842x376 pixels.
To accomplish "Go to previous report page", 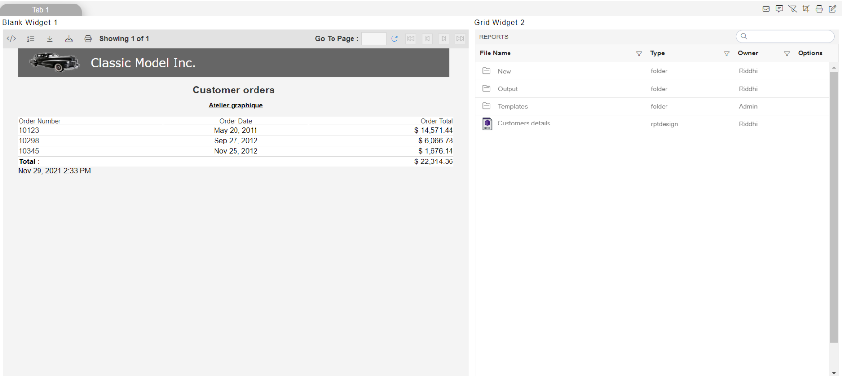I will point(428,38).
